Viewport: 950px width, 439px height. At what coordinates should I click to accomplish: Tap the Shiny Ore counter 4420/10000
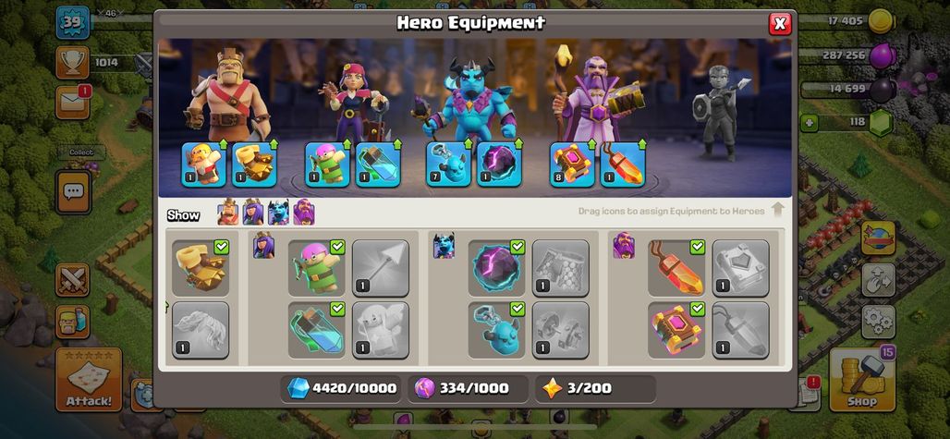pos(342,388)
